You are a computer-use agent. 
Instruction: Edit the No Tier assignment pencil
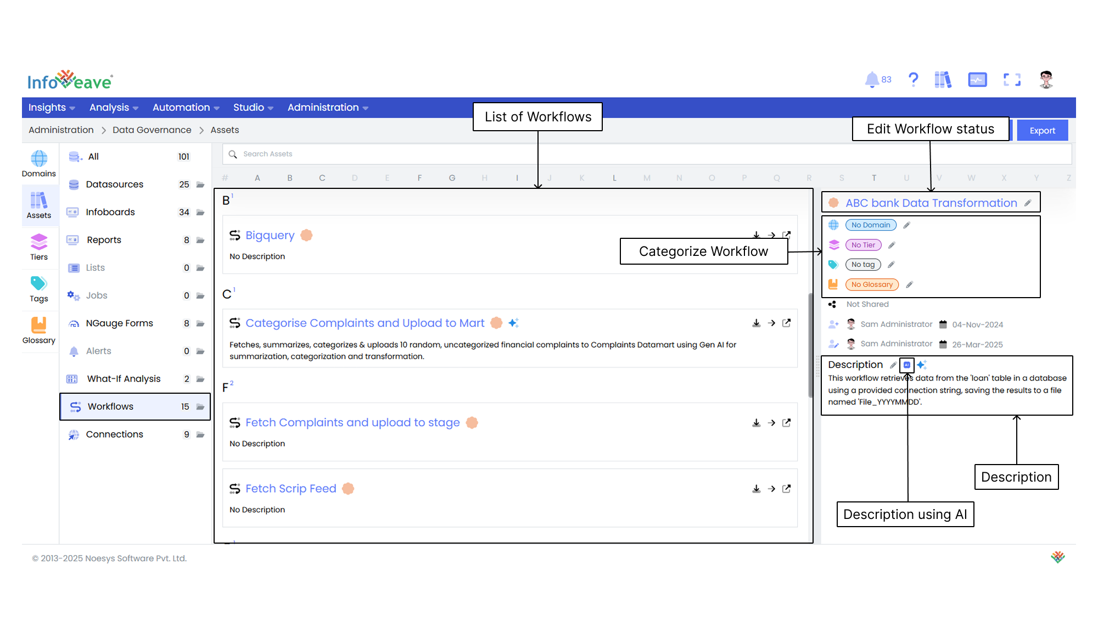pos(892,245)
